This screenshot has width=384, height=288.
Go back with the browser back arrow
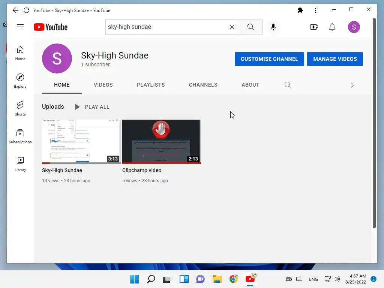(15, 10)
